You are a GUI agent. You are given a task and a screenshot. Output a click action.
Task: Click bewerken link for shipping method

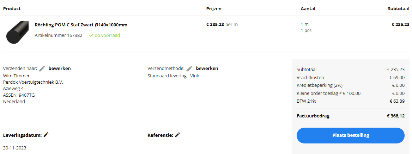pyautogui.click(x=207, y=69)
